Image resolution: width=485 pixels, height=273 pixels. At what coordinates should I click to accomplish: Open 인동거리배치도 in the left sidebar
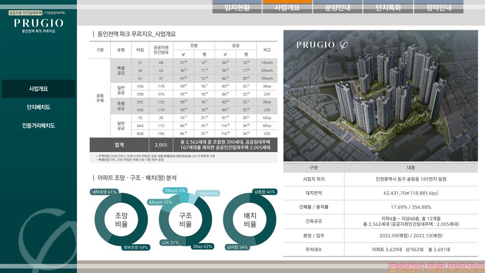38,126
